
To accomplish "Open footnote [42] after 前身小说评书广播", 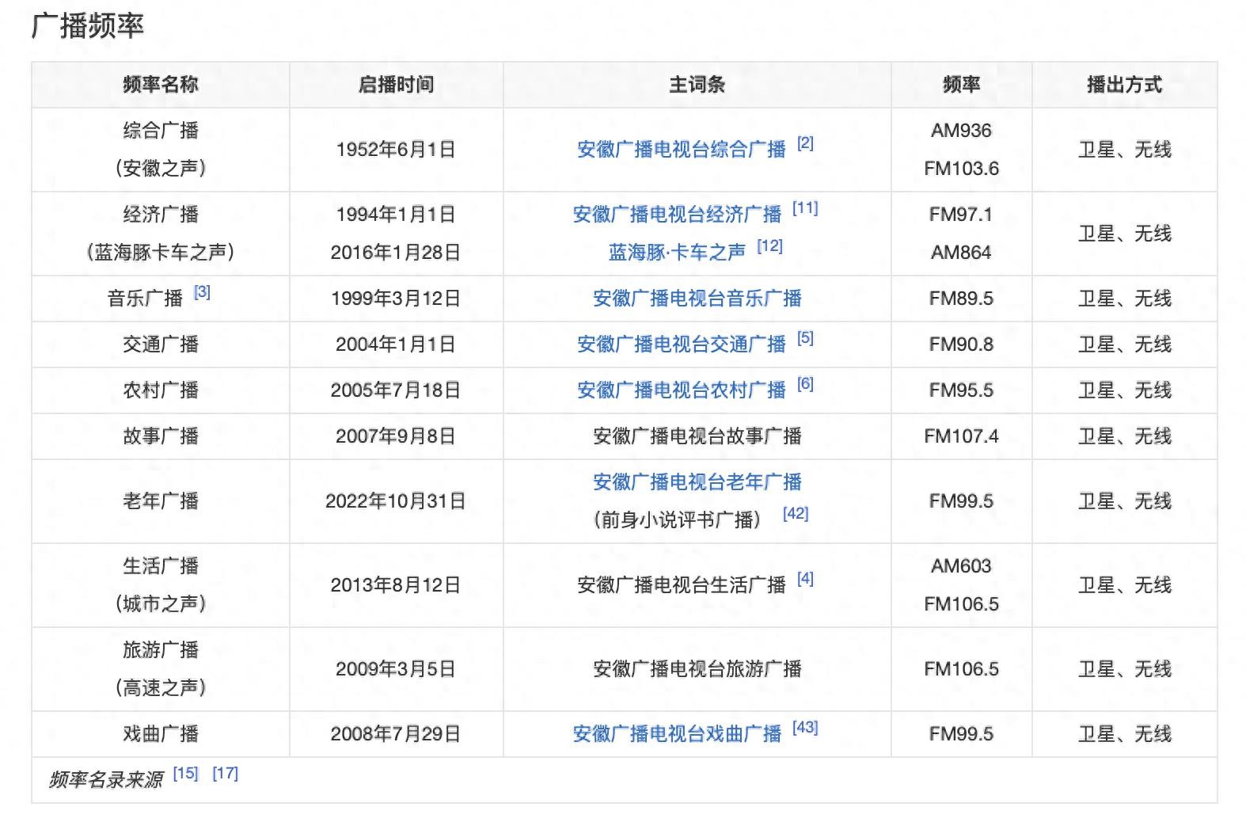I will pyautogui.click(x=796, y=513).
